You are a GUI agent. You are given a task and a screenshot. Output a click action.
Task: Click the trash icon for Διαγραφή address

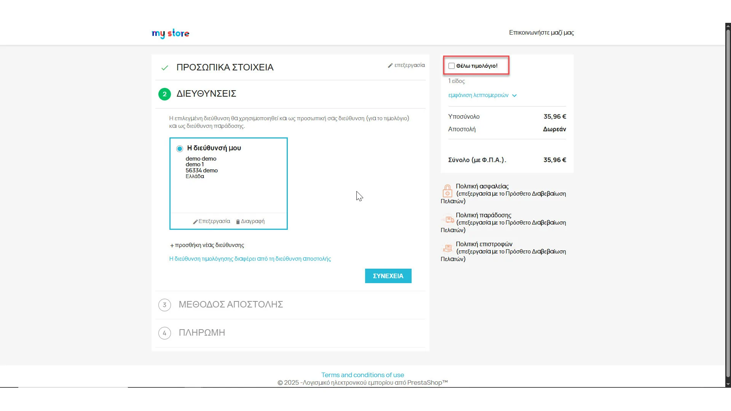click(x=238, y=222)
